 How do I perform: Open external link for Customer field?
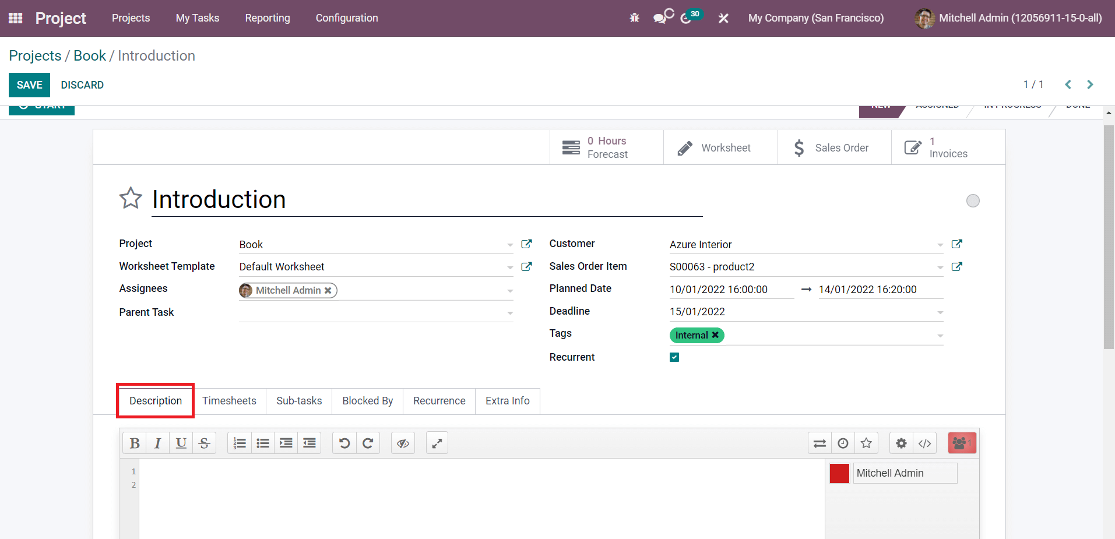point(956,244)
